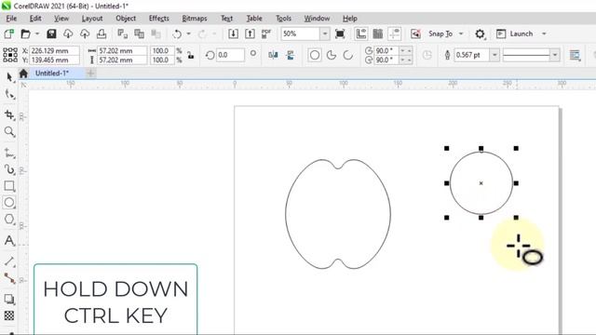Click the X position field
Screen dimensions: 596x335
[x=54, y=50]
